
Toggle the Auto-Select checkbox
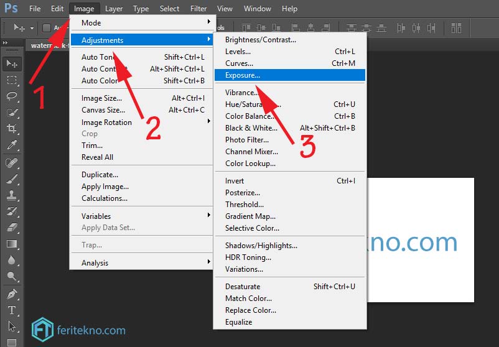47,28
